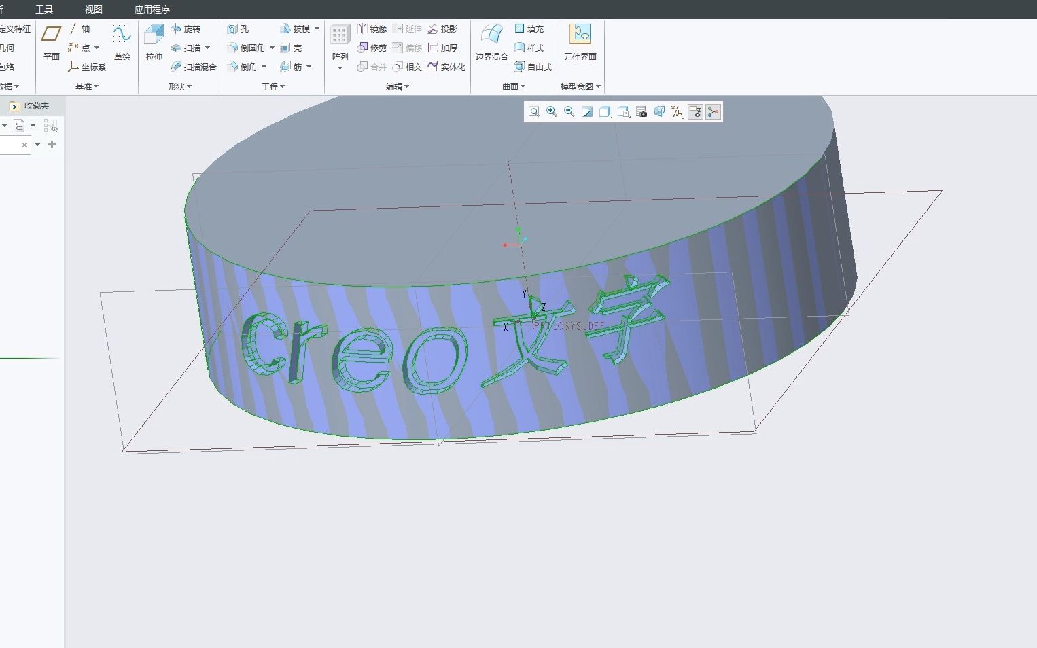1037x648 pixels.
Task: Click the 修剪 trim tool
Action: point(372,48)
